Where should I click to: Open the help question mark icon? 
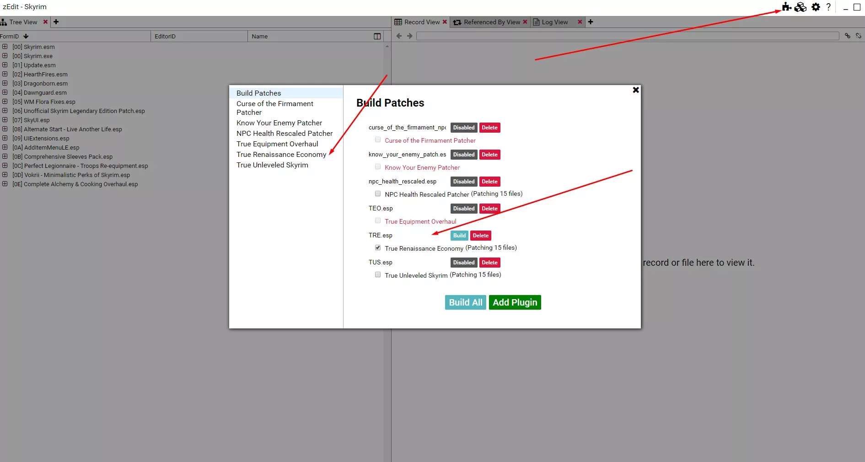828,7
